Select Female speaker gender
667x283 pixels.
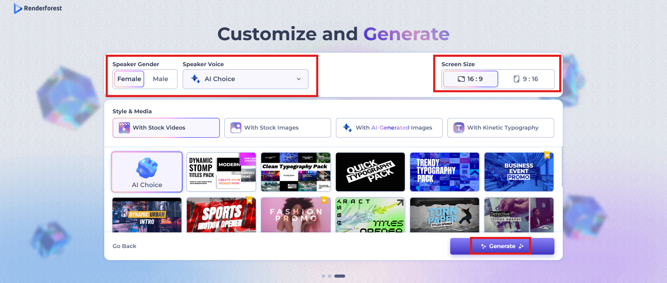point(129,79)
